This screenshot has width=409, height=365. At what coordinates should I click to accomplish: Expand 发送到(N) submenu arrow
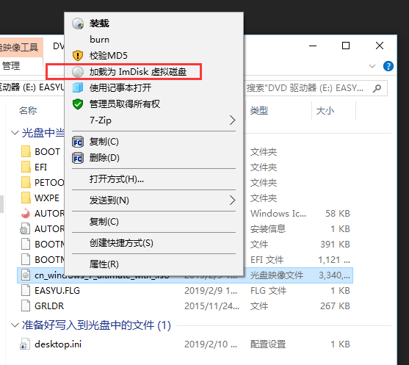click(x=232, y=200)
